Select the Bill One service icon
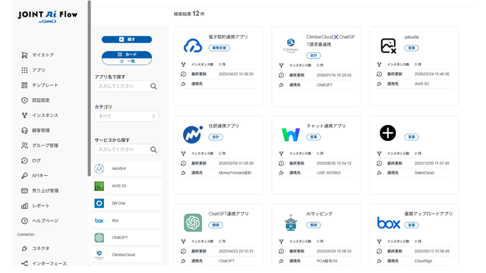 (x=99, y=203)
